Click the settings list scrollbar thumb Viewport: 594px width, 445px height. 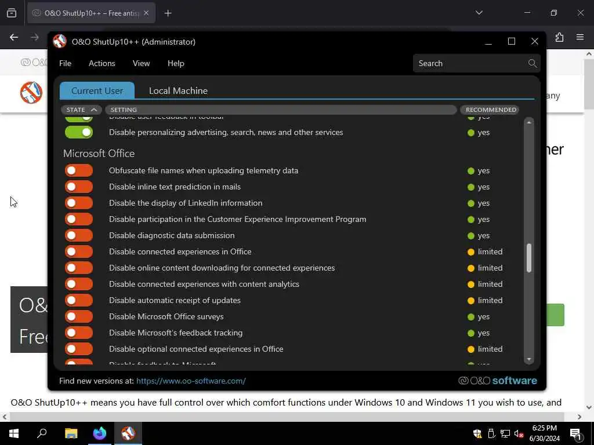529,258
